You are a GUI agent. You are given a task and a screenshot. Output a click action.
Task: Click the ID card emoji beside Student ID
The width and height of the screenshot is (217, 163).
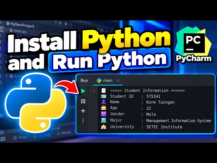click(x=103, y=96)
